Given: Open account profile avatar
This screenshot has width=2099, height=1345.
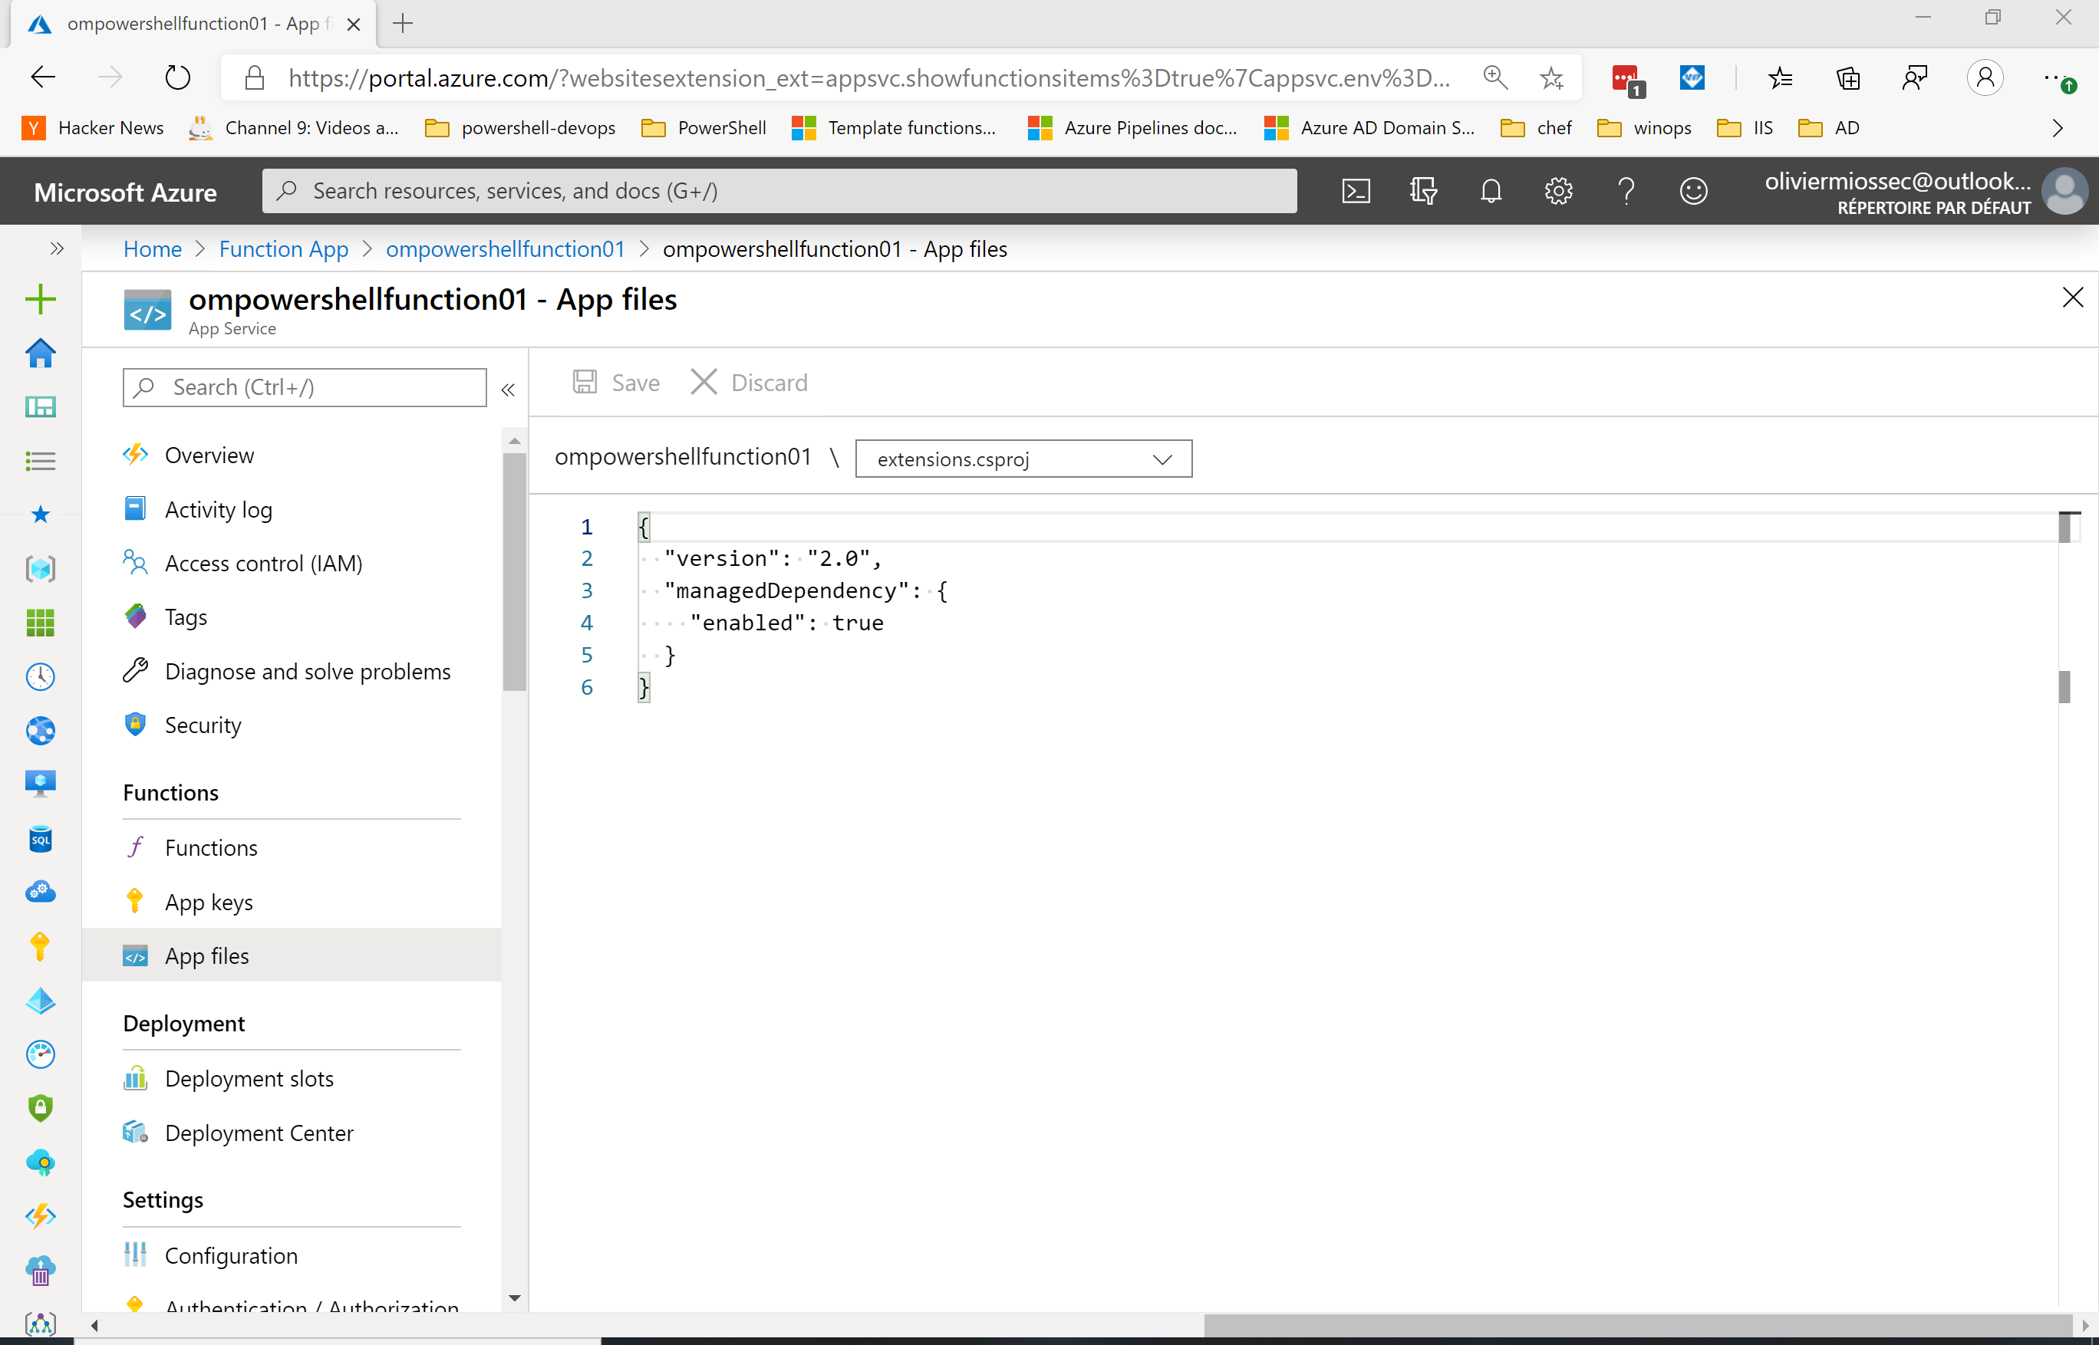Looking at the screenshot, I should point(2065,190).
